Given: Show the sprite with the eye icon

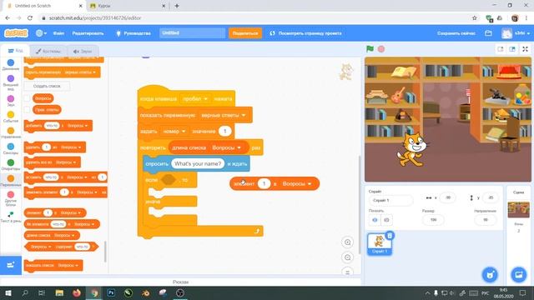Looking at the screenshot, I should 375,220.
